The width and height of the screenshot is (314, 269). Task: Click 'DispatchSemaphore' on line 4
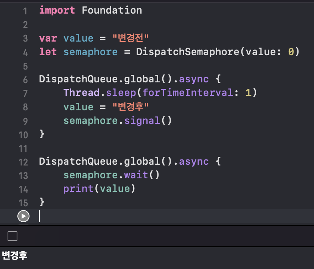pos(188,52)
